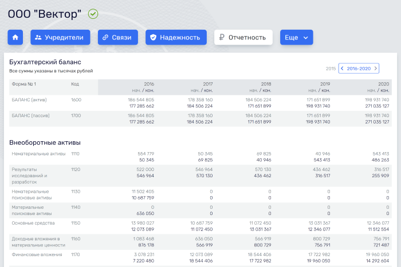The height and width of the screenshot is (267, 401).
Task: Click the note Все суммы указаны в тысячах рублей
Action: click(51, 71)
